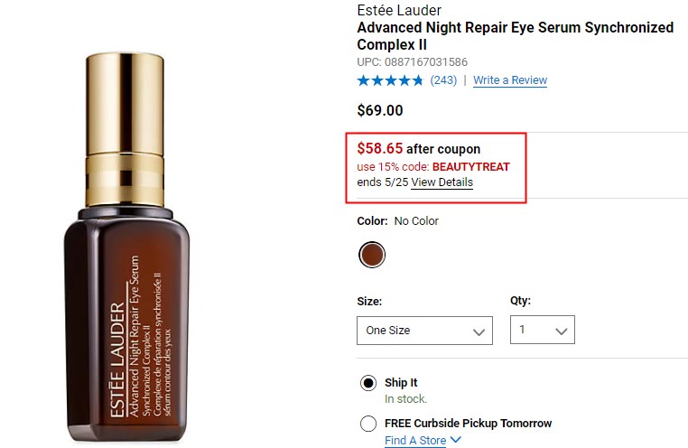
Task: Expand the Qty quantity dropdown
Action: pos(543,330)
